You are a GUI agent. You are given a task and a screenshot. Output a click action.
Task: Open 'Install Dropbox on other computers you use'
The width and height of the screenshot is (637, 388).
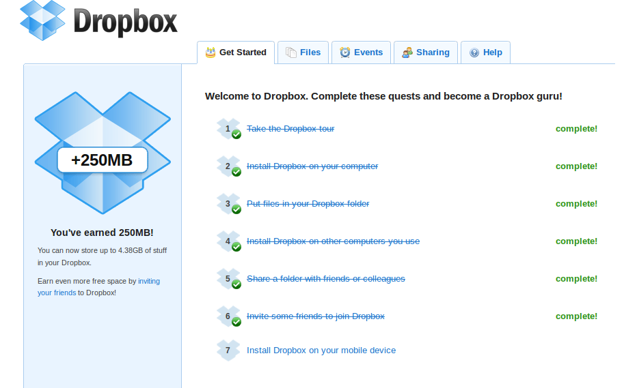click(333, 241)
